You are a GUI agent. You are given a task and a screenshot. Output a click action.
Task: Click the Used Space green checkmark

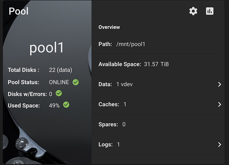click(x=66, y=105)
